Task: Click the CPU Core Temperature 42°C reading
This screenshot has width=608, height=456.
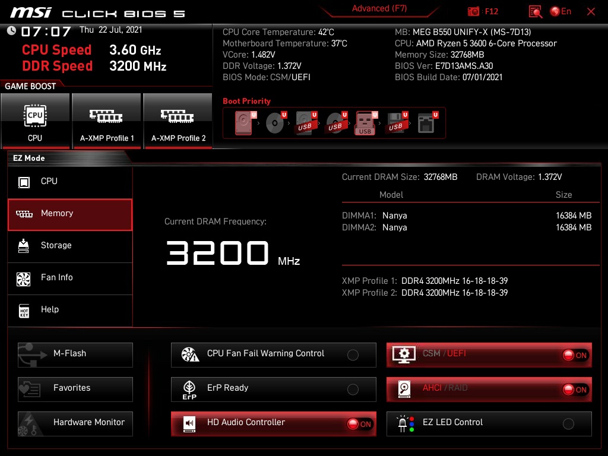Action: tap(278, 32)
